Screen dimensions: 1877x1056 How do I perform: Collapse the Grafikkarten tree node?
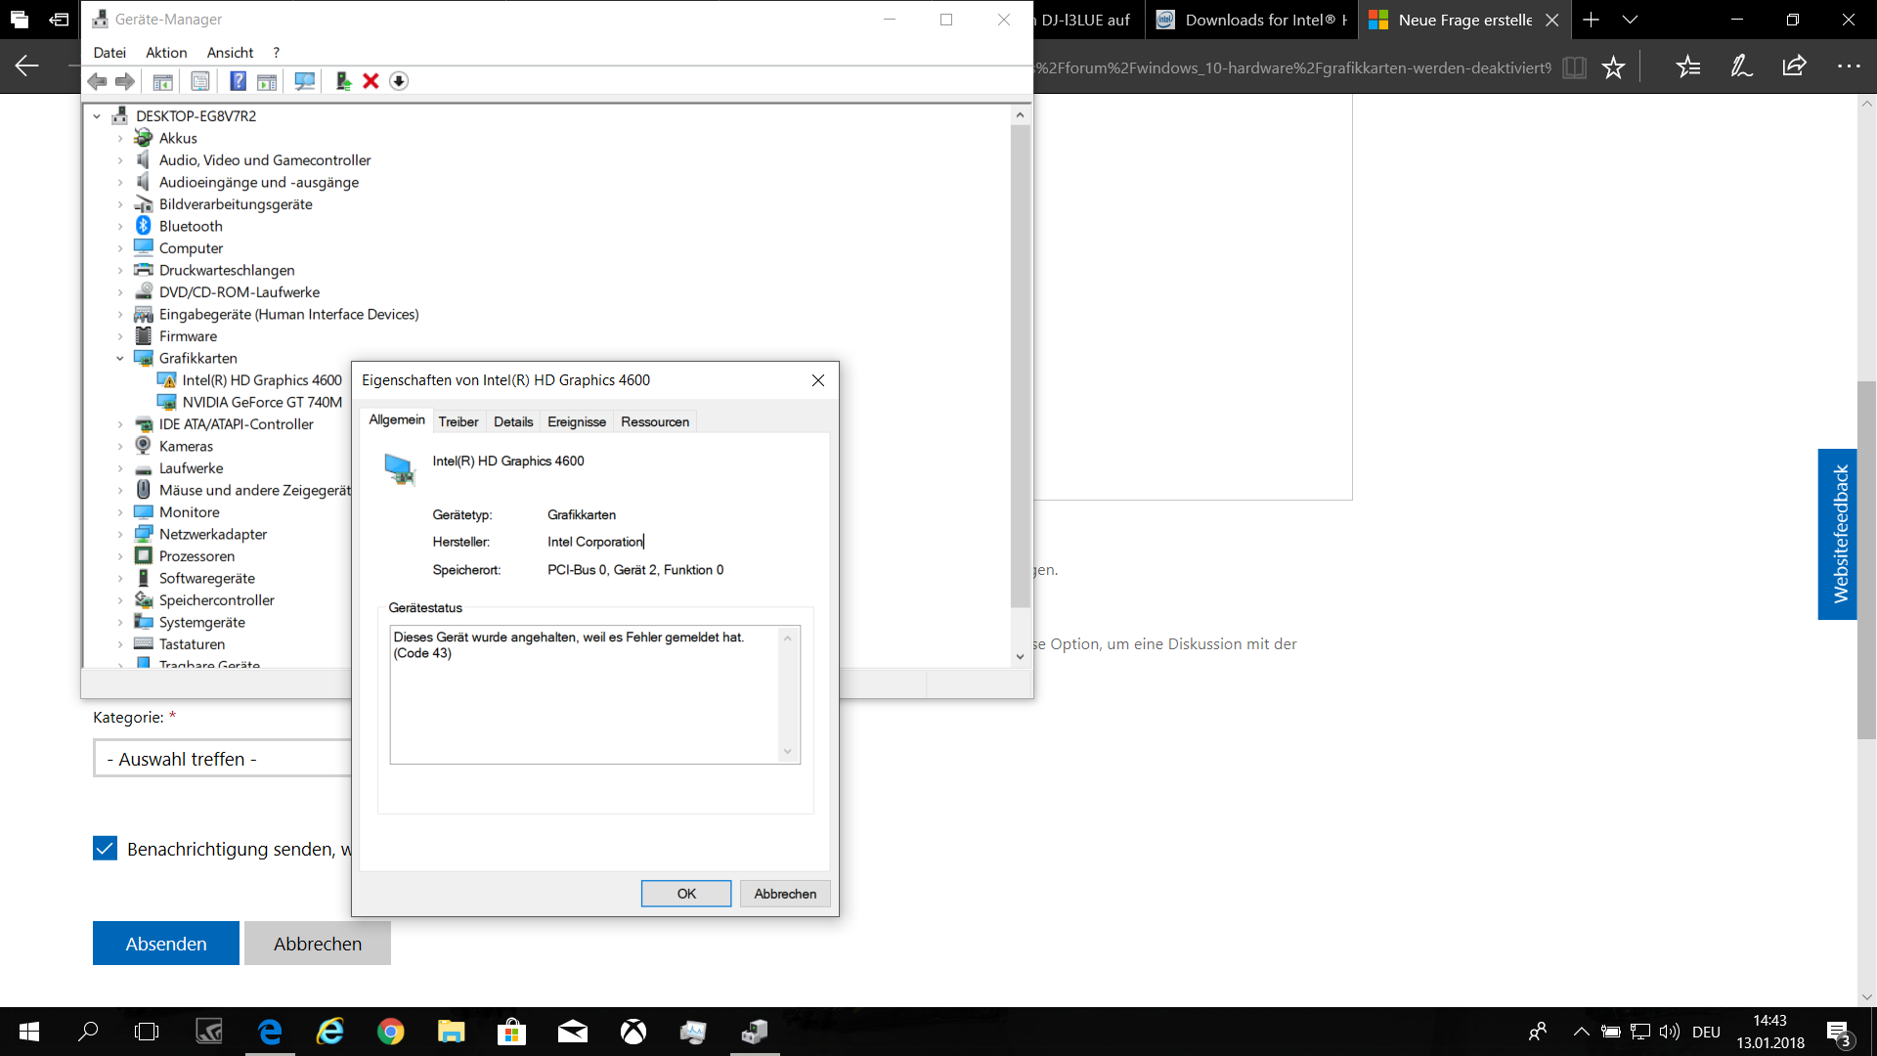[x=120, y=359]
